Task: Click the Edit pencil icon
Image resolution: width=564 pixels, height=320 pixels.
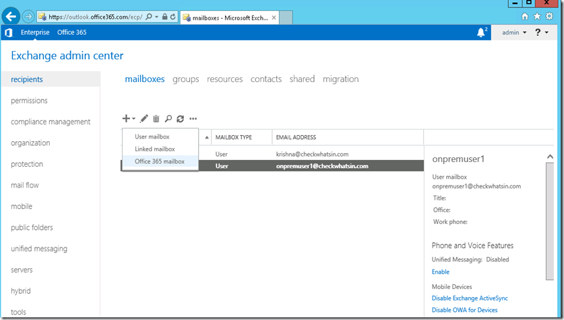Action: coord(144,118)
